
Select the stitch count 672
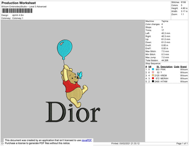157,78
